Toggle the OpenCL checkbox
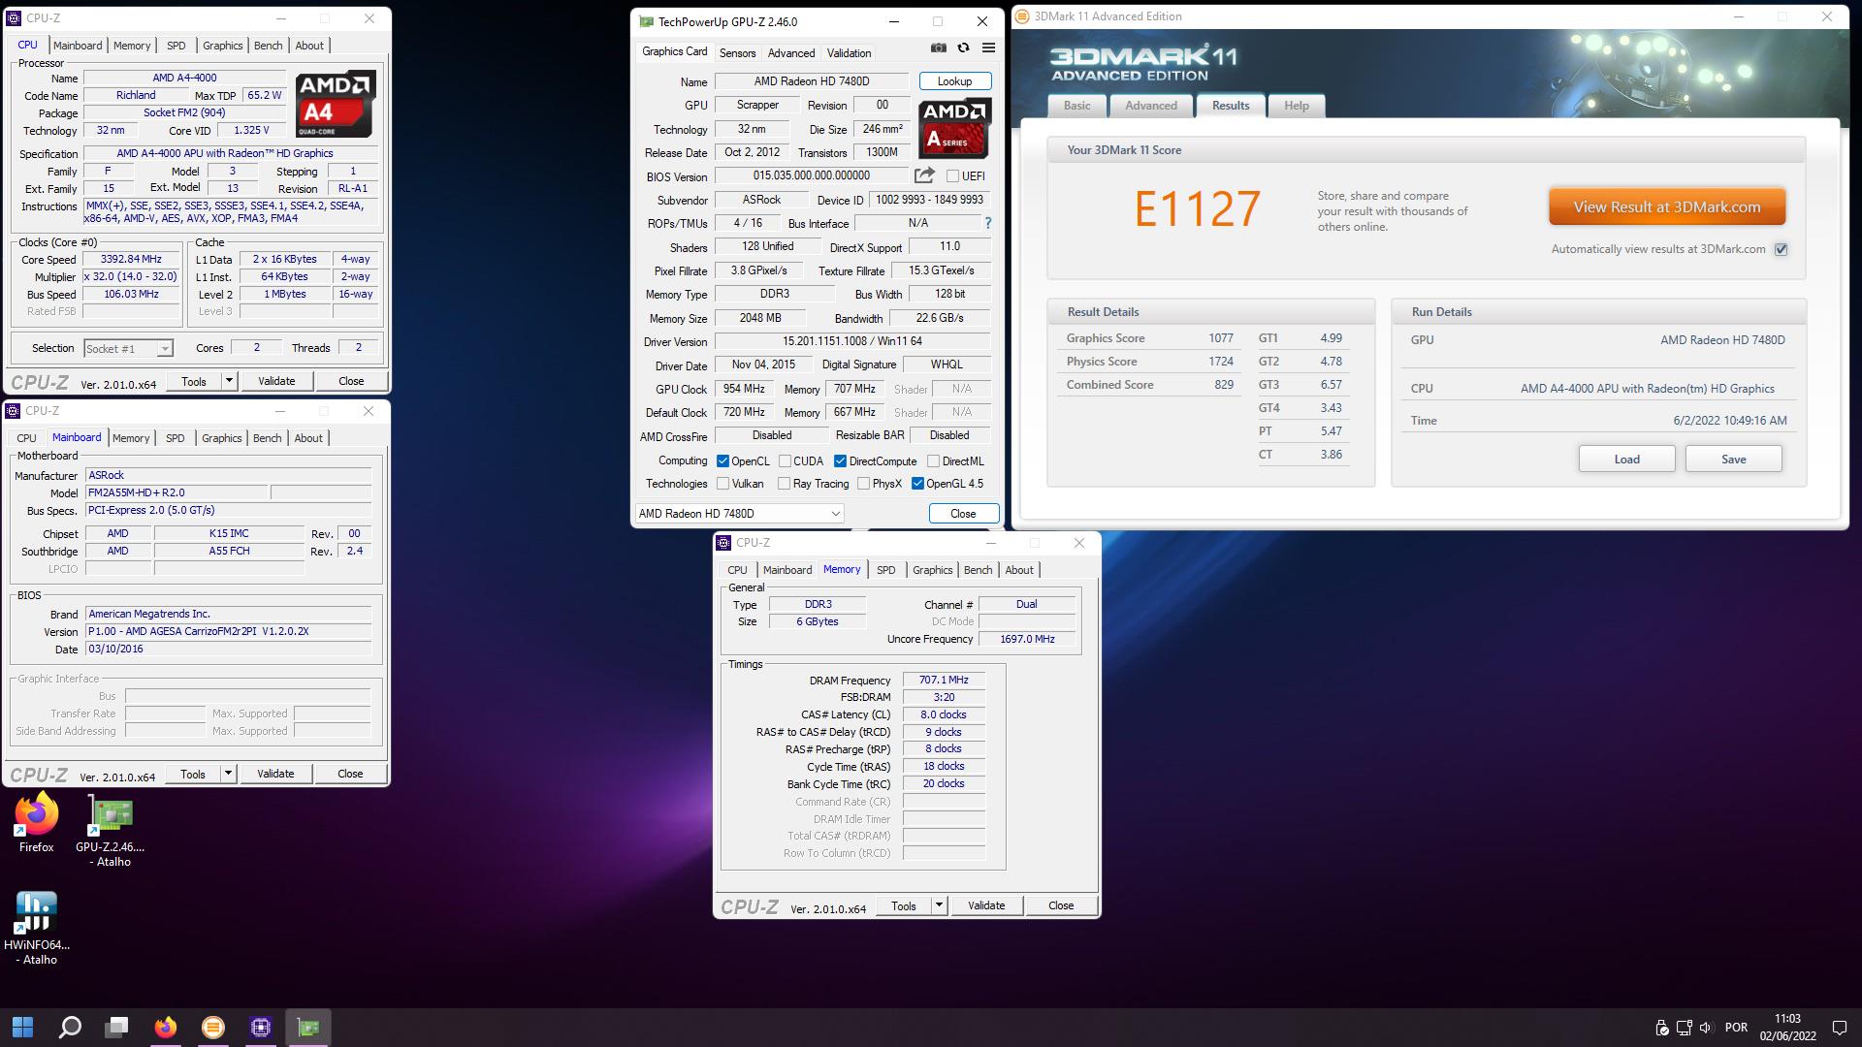This screenshot has width=1862, height=1047. pos(722,461)
